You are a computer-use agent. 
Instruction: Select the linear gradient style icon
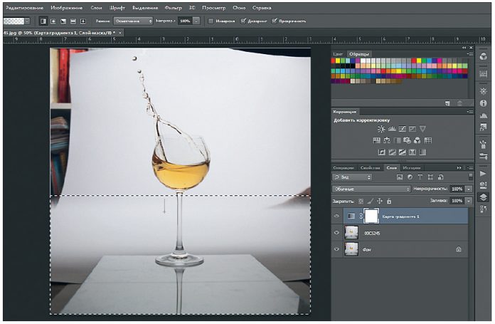(43, 21)
